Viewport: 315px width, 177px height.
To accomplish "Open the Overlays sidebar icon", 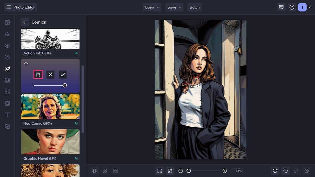I will point(7,103).
